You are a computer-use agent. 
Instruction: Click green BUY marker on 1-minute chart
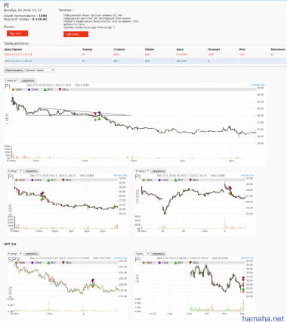[100, 118]
